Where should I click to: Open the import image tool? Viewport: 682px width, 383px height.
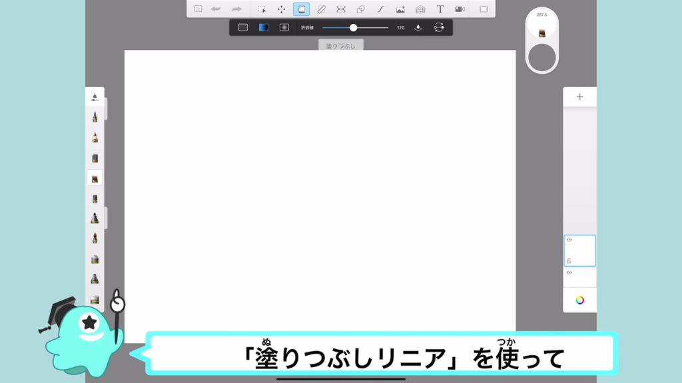point(400,9)
